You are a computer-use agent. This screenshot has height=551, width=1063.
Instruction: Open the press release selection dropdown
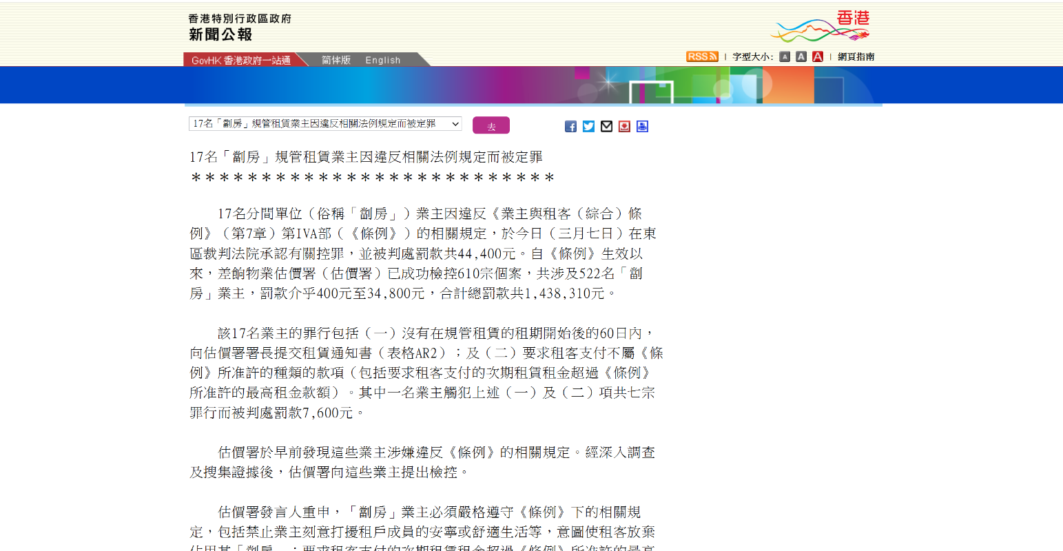[324, 124]
